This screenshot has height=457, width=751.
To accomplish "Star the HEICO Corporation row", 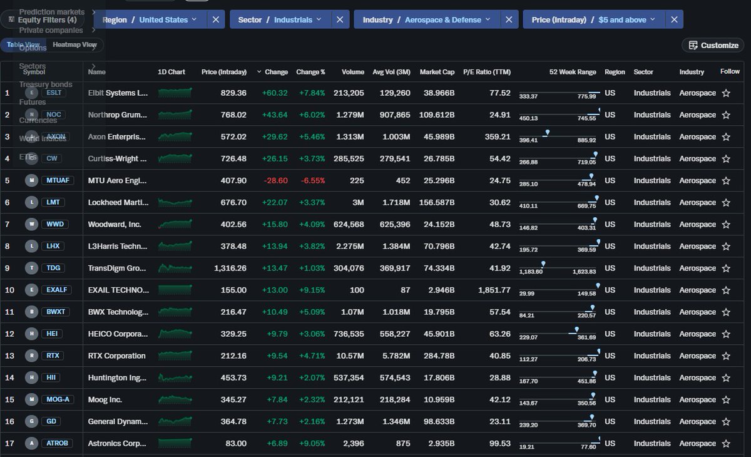I will coord(726,334).
